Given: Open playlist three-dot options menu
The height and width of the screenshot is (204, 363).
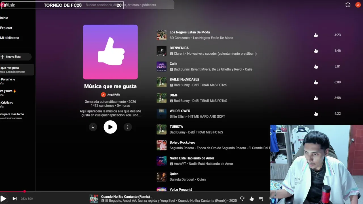Looking at the screenshot, I should tap(128, 127).
